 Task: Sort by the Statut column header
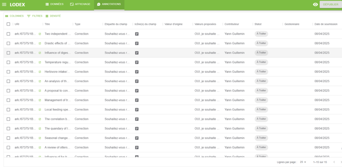tap(258, 24)
